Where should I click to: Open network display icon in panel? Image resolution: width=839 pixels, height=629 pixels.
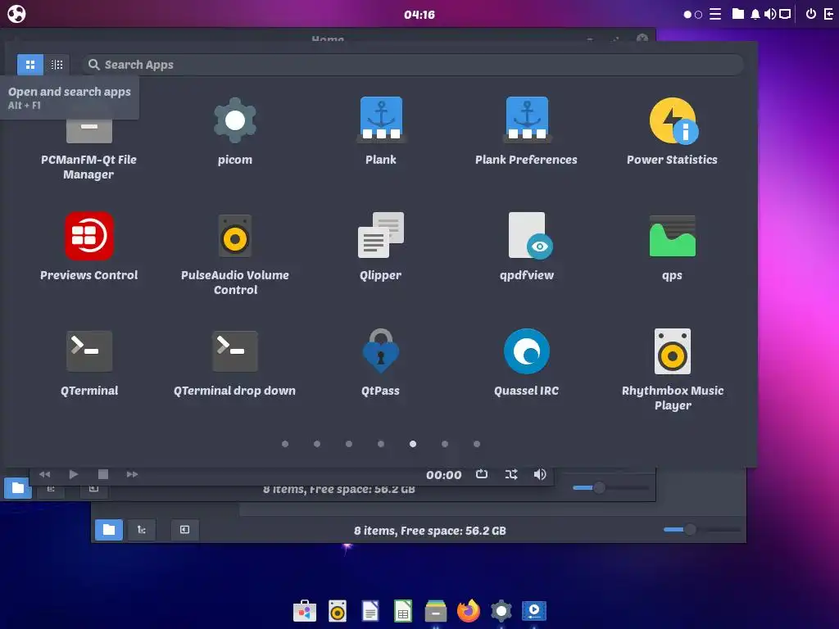[785, 14]
